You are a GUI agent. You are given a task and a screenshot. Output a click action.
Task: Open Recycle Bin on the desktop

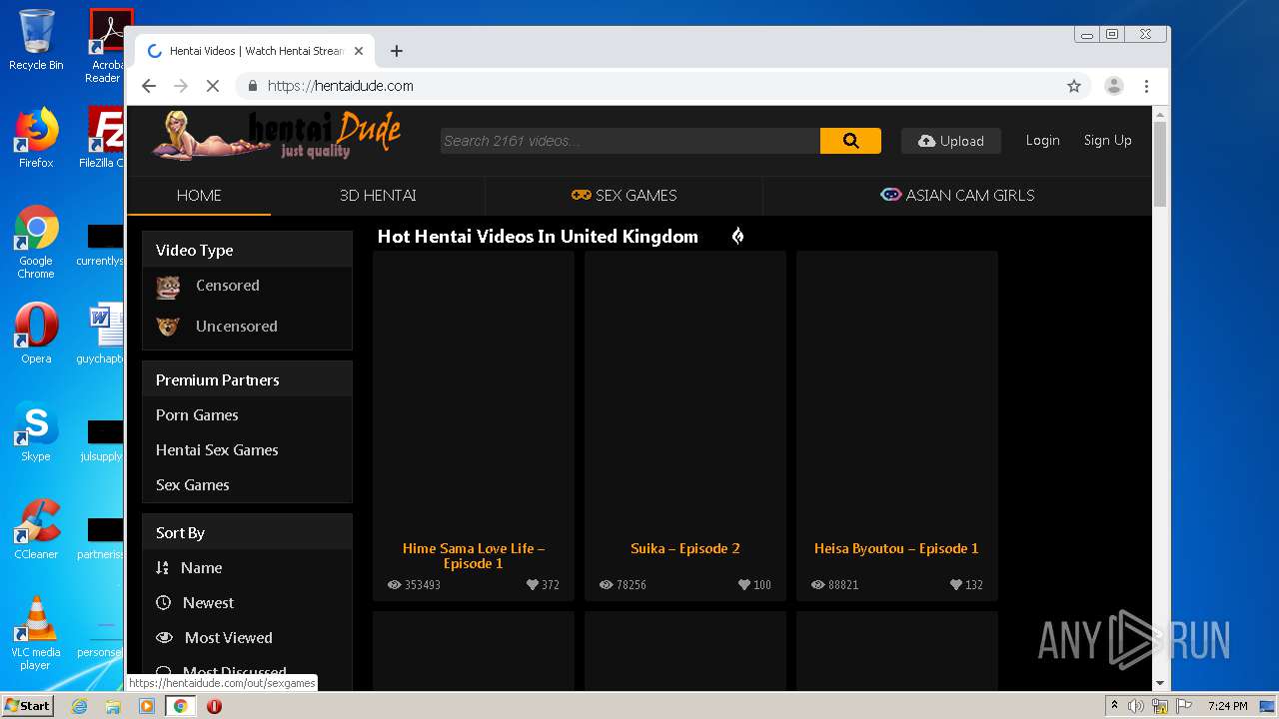coord(36,40)
